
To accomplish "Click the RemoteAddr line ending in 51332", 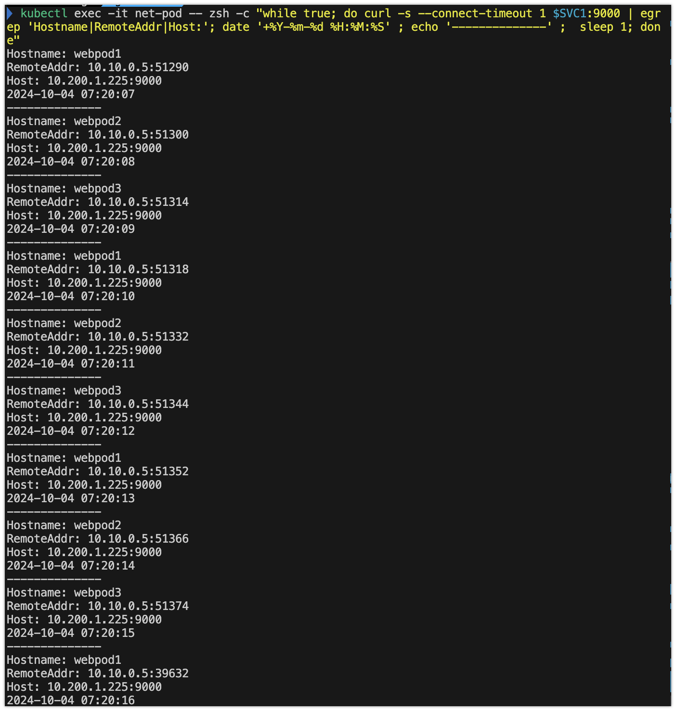I will [98, 337].
